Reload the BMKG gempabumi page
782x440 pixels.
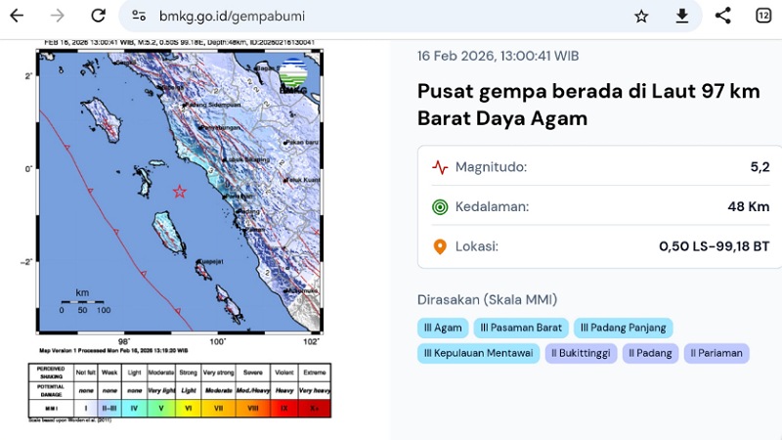(x=99, y=16)
